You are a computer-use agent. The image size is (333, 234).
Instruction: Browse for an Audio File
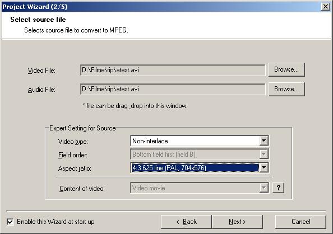coord(286,89)
